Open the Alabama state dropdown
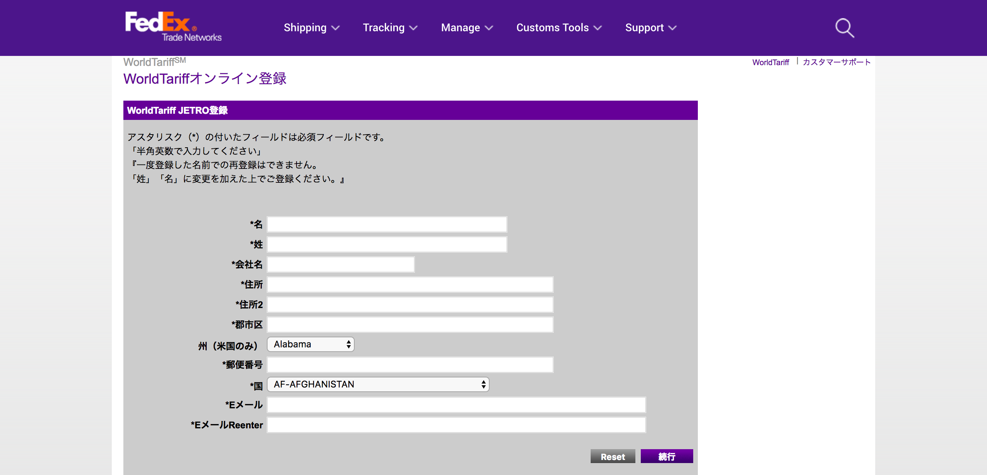987x475 pixels. [310, 344]
